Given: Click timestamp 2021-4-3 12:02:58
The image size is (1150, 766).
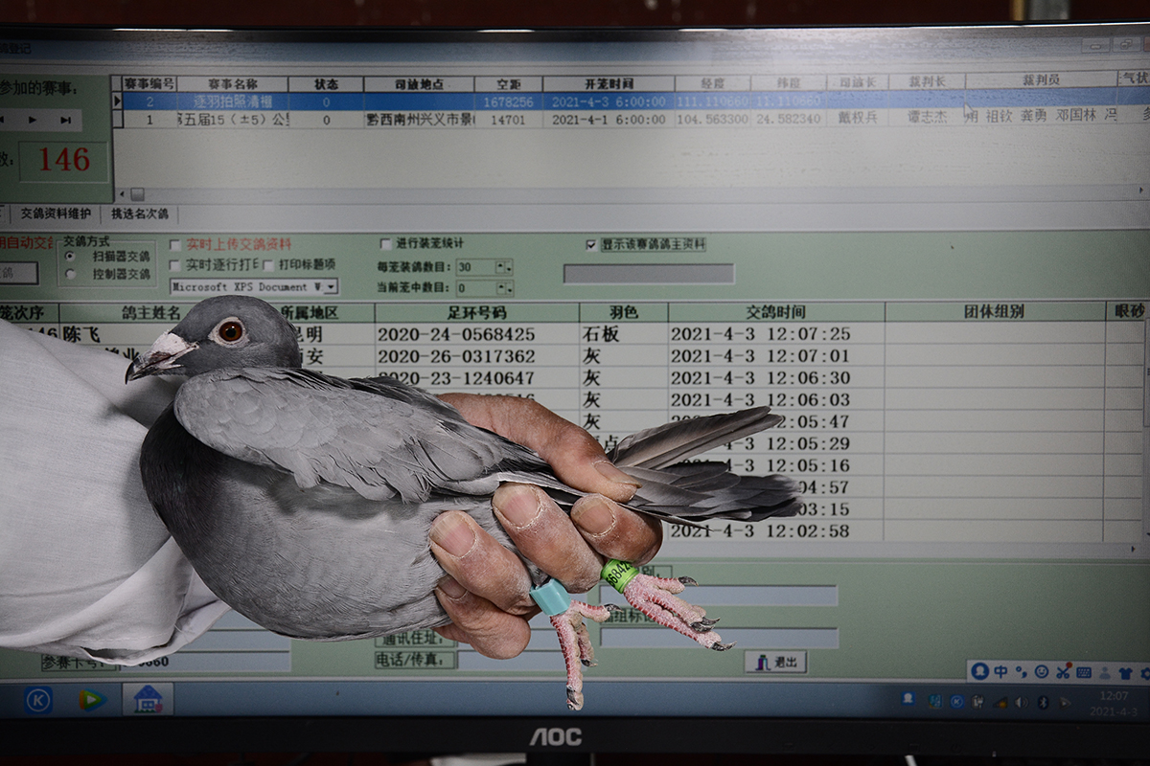Looking at the screenshot, I should pyautogui.click(x=760, y=530).
